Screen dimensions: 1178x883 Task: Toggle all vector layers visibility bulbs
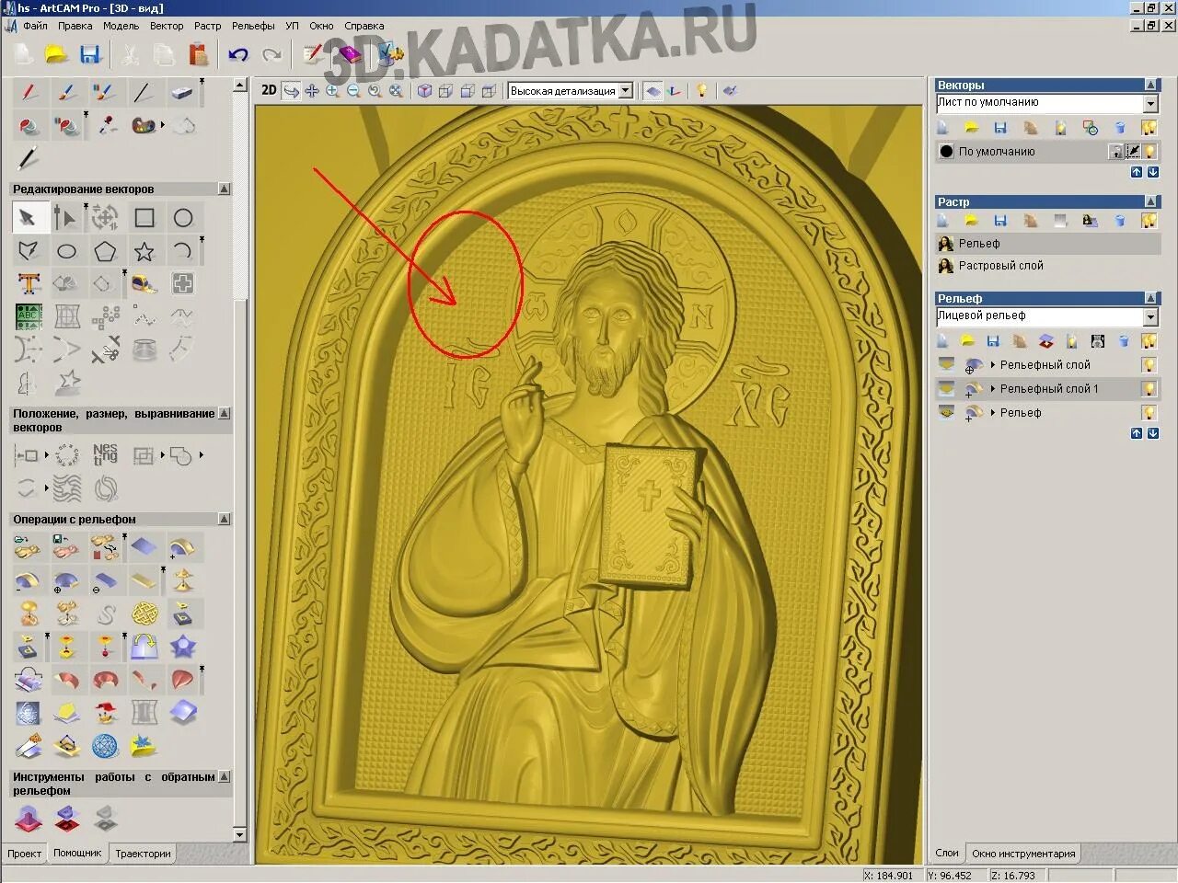(x=1149, y=128)
